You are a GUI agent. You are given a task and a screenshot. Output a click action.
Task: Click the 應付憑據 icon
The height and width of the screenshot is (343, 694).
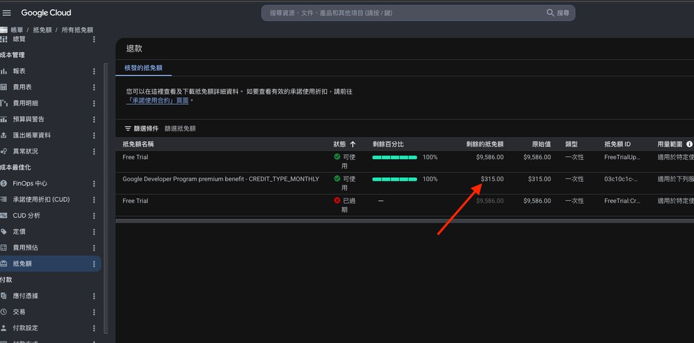pyautogui.click(x=3, y=296)
